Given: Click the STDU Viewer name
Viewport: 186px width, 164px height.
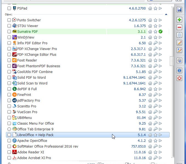Looking at the screenshot, I should point(28,26).
